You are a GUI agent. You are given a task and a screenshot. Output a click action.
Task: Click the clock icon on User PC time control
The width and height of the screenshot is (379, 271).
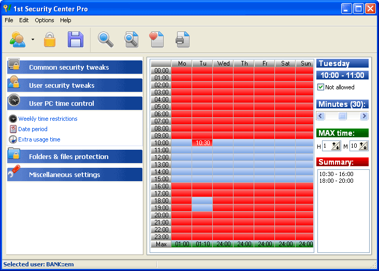coord(14,100)
